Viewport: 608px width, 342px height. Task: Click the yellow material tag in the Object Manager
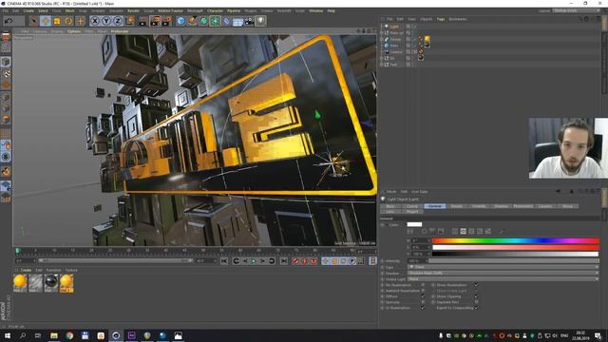[x=427, y=39]
